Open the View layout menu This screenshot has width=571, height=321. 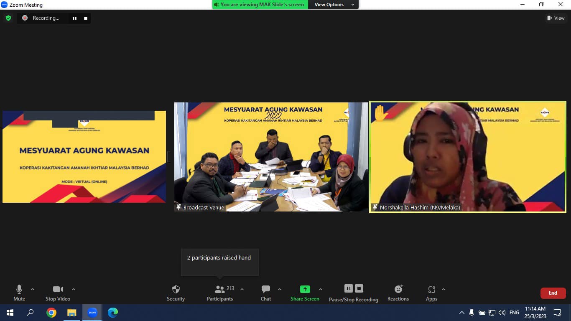point(556,18)
